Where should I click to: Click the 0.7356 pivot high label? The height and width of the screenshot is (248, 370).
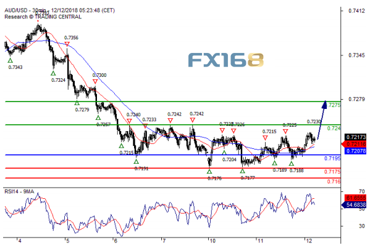[71, 38]
